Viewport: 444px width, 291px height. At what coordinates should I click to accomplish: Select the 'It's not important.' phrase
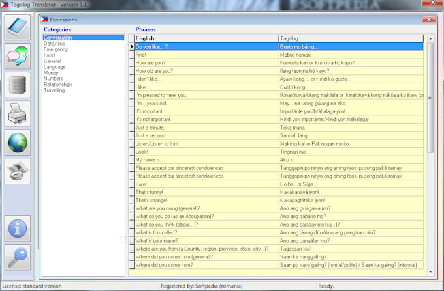coord(206,119)
